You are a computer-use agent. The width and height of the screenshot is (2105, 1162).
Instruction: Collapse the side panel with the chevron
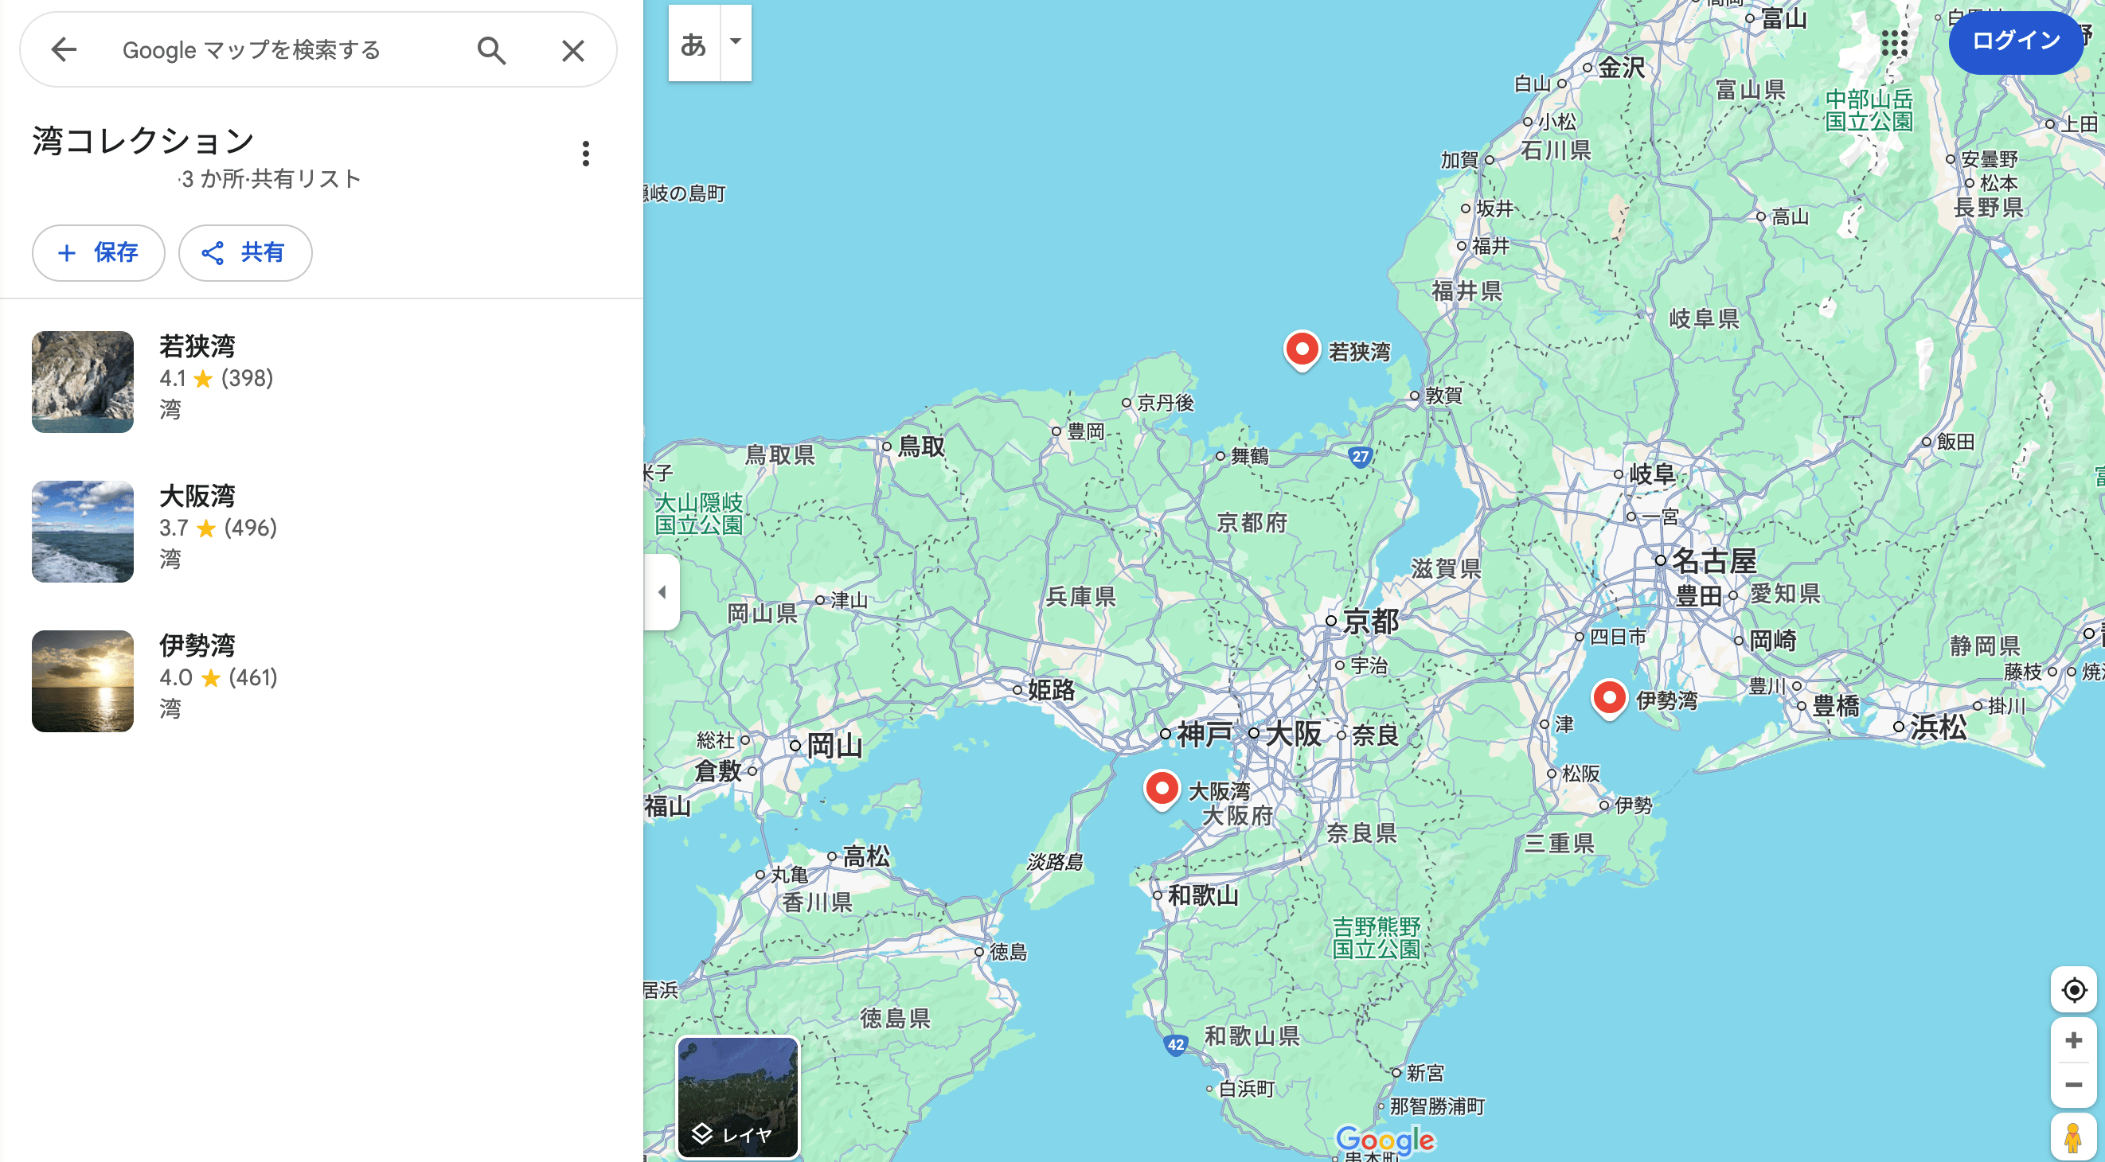pyautogui.click(x=662, y=591)
